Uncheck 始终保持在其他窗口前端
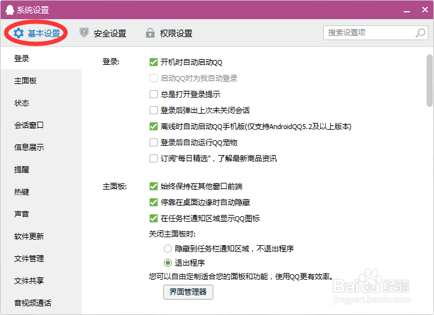The image size is (434, 315). 153,187
